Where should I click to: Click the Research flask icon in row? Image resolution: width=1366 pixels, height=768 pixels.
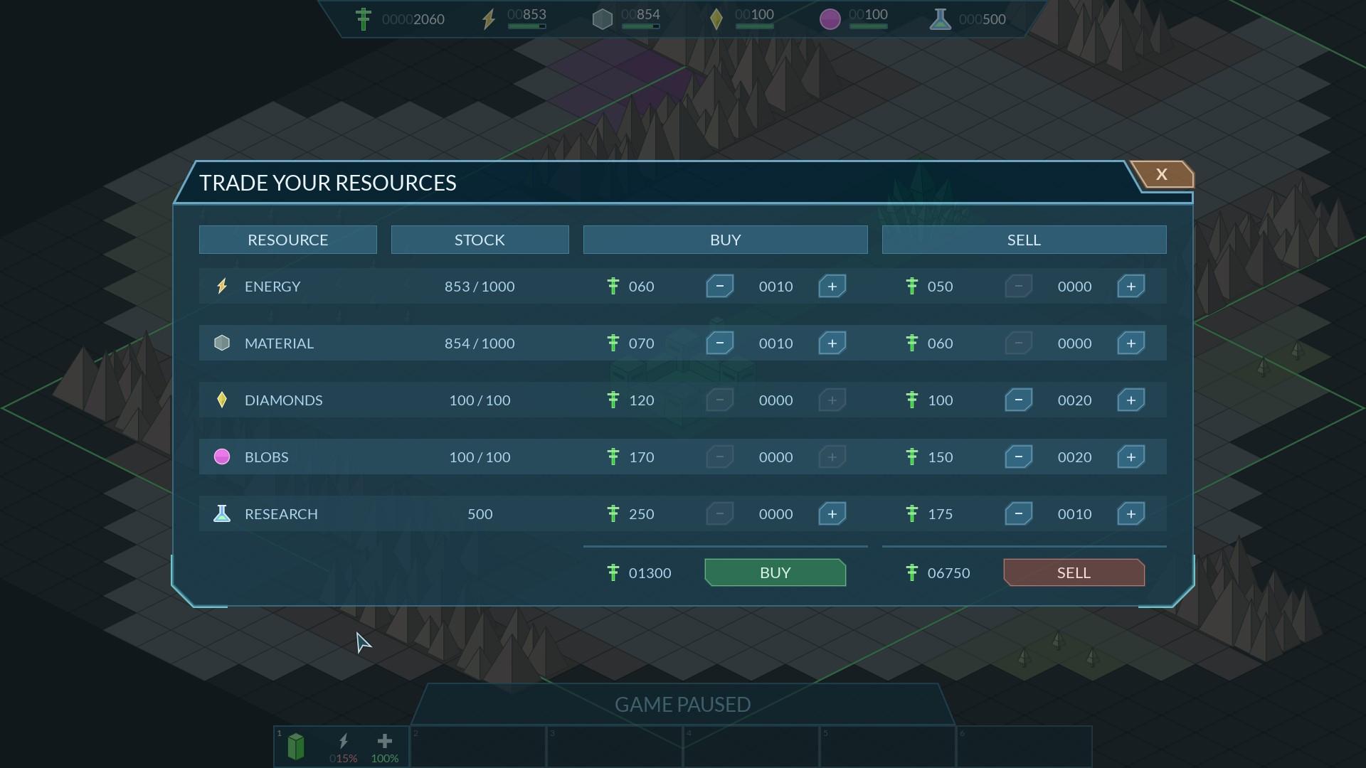pos(222,514)
